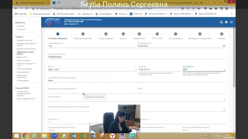
Task: Go to step 5 Товарный знак
Action: tap(139, 36)
